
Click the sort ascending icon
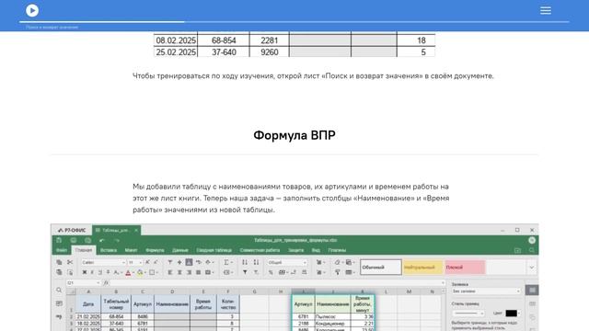tap(245, 262)
